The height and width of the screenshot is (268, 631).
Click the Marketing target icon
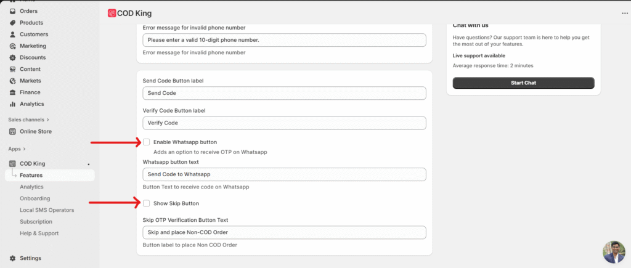[13, 46]
